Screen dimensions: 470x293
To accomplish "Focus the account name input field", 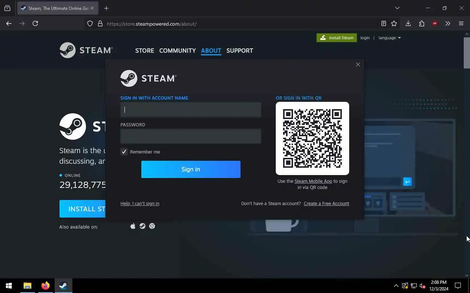I will pyautogui.click(x=191, y=110).
